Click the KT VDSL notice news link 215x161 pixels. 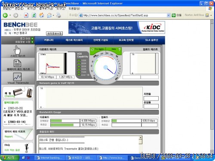[x=18, y=113]
